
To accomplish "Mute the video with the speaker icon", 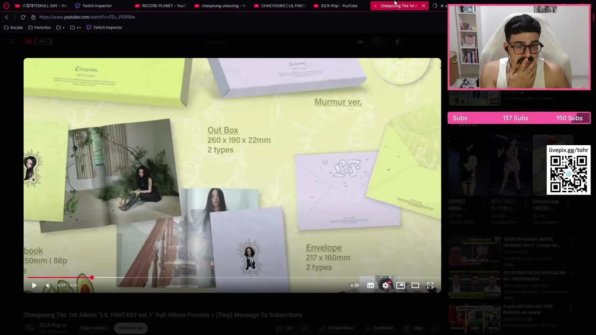I will [48, 285].
